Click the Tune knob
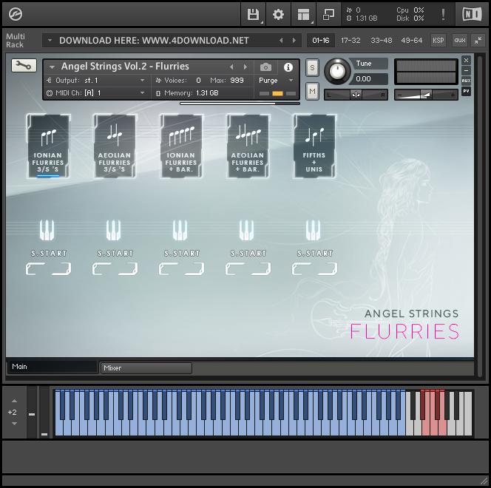The image size is (491, 488). point(337,71)
